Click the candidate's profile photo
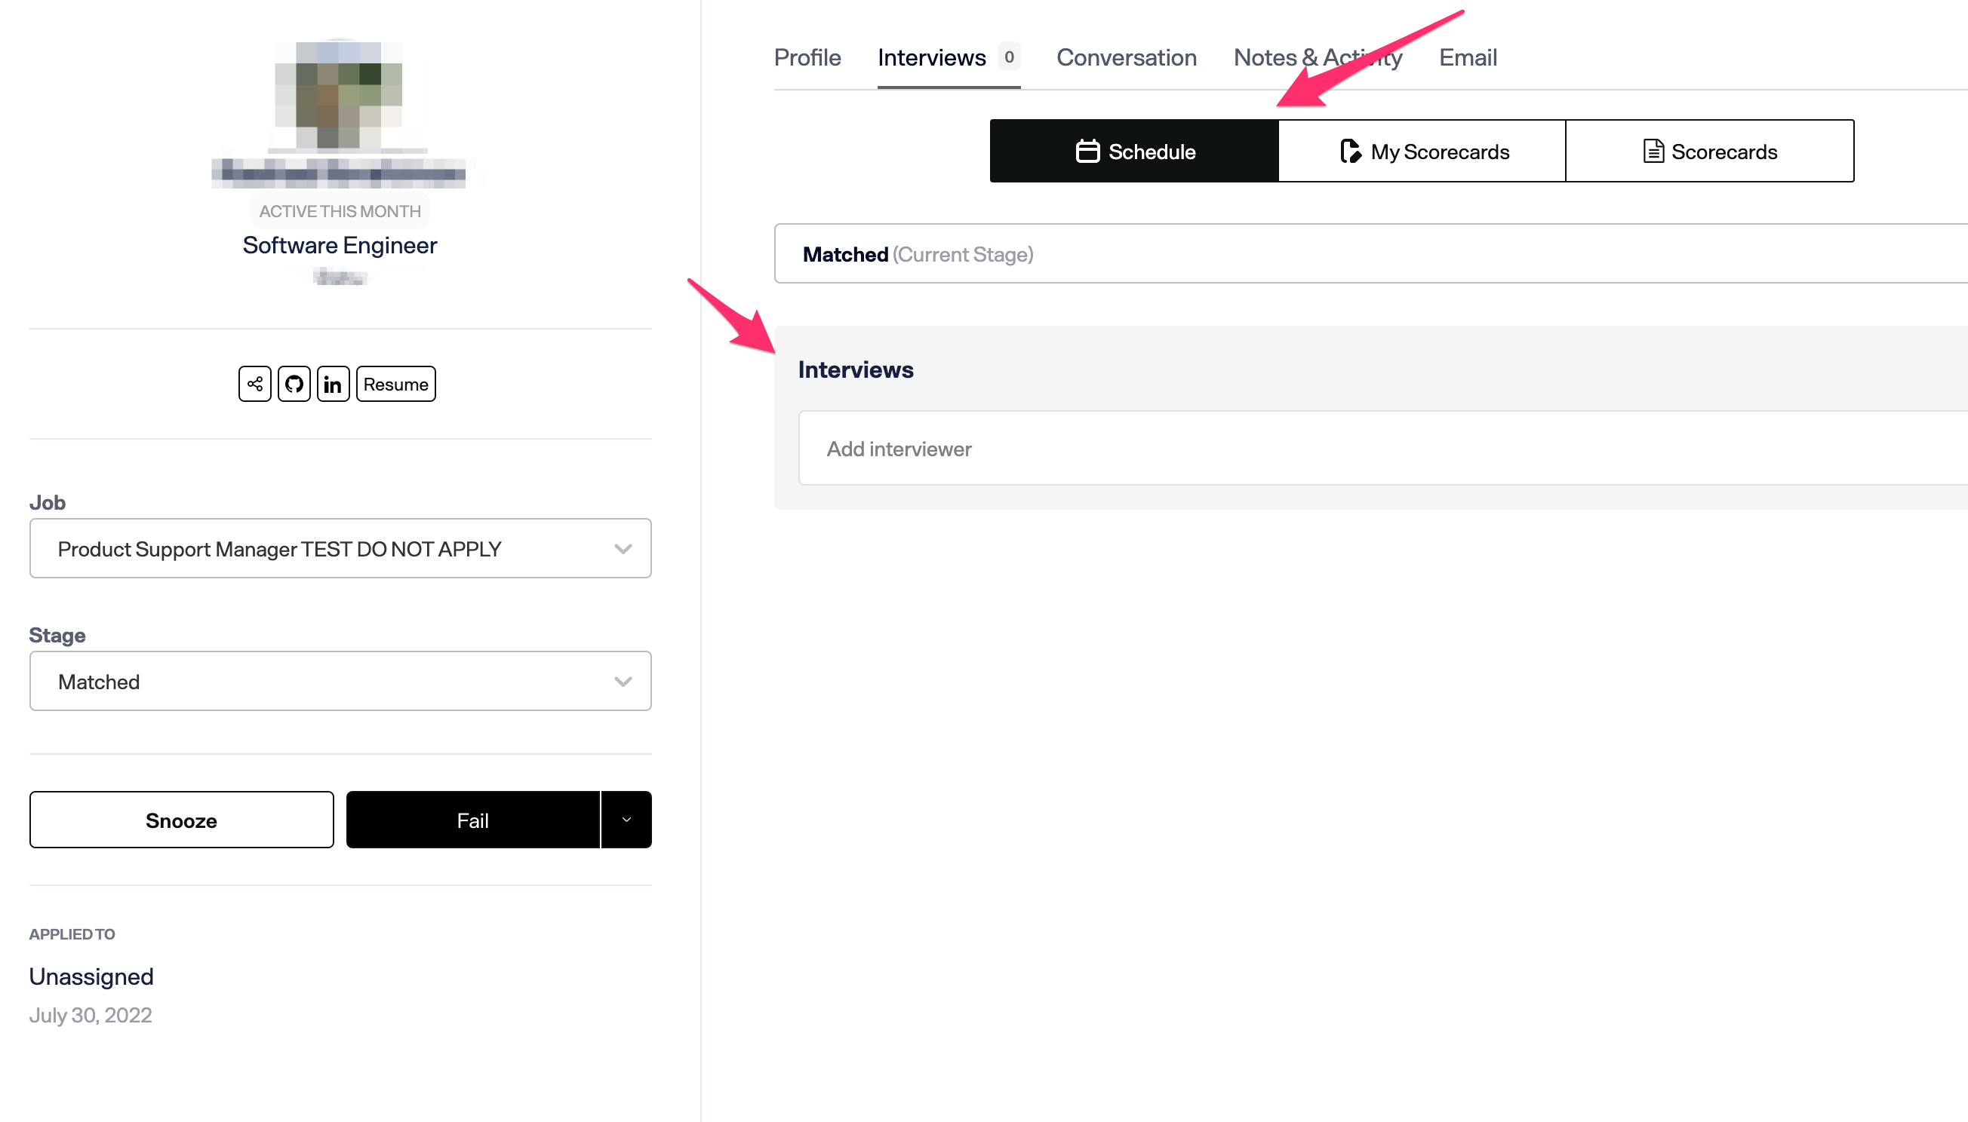The image size is (1968, 1122). [x=338, y=100]
